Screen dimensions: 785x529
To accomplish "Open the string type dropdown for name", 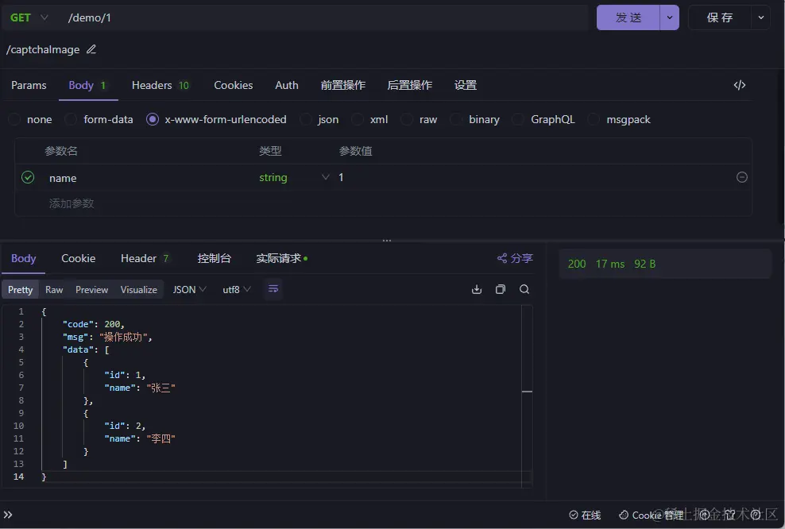I will pyautogui.click(x=294, y=177).
